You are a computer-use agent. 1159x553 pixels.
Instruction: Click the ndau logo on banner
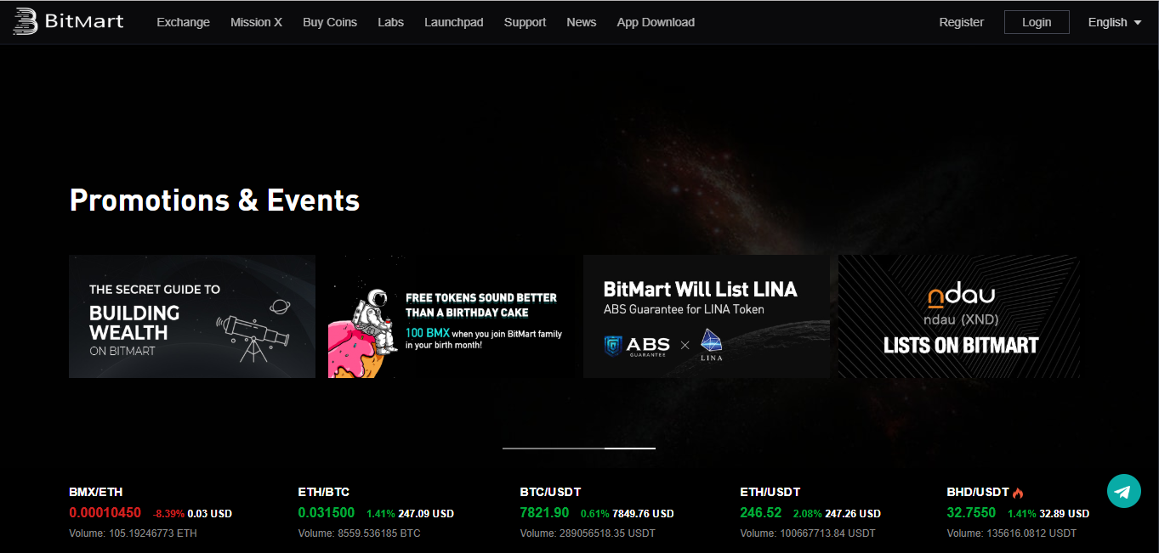[x=960, y=297]
